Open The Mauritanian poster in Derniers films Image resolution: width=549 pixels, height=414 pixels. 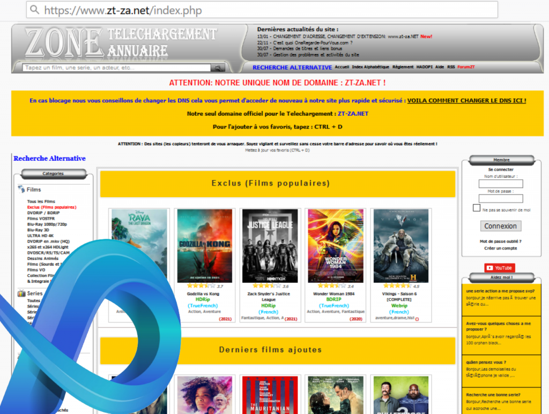click(270, 395)
